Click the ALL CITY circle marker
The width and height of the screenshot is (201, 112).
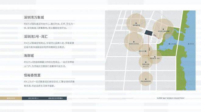(146, 62)
